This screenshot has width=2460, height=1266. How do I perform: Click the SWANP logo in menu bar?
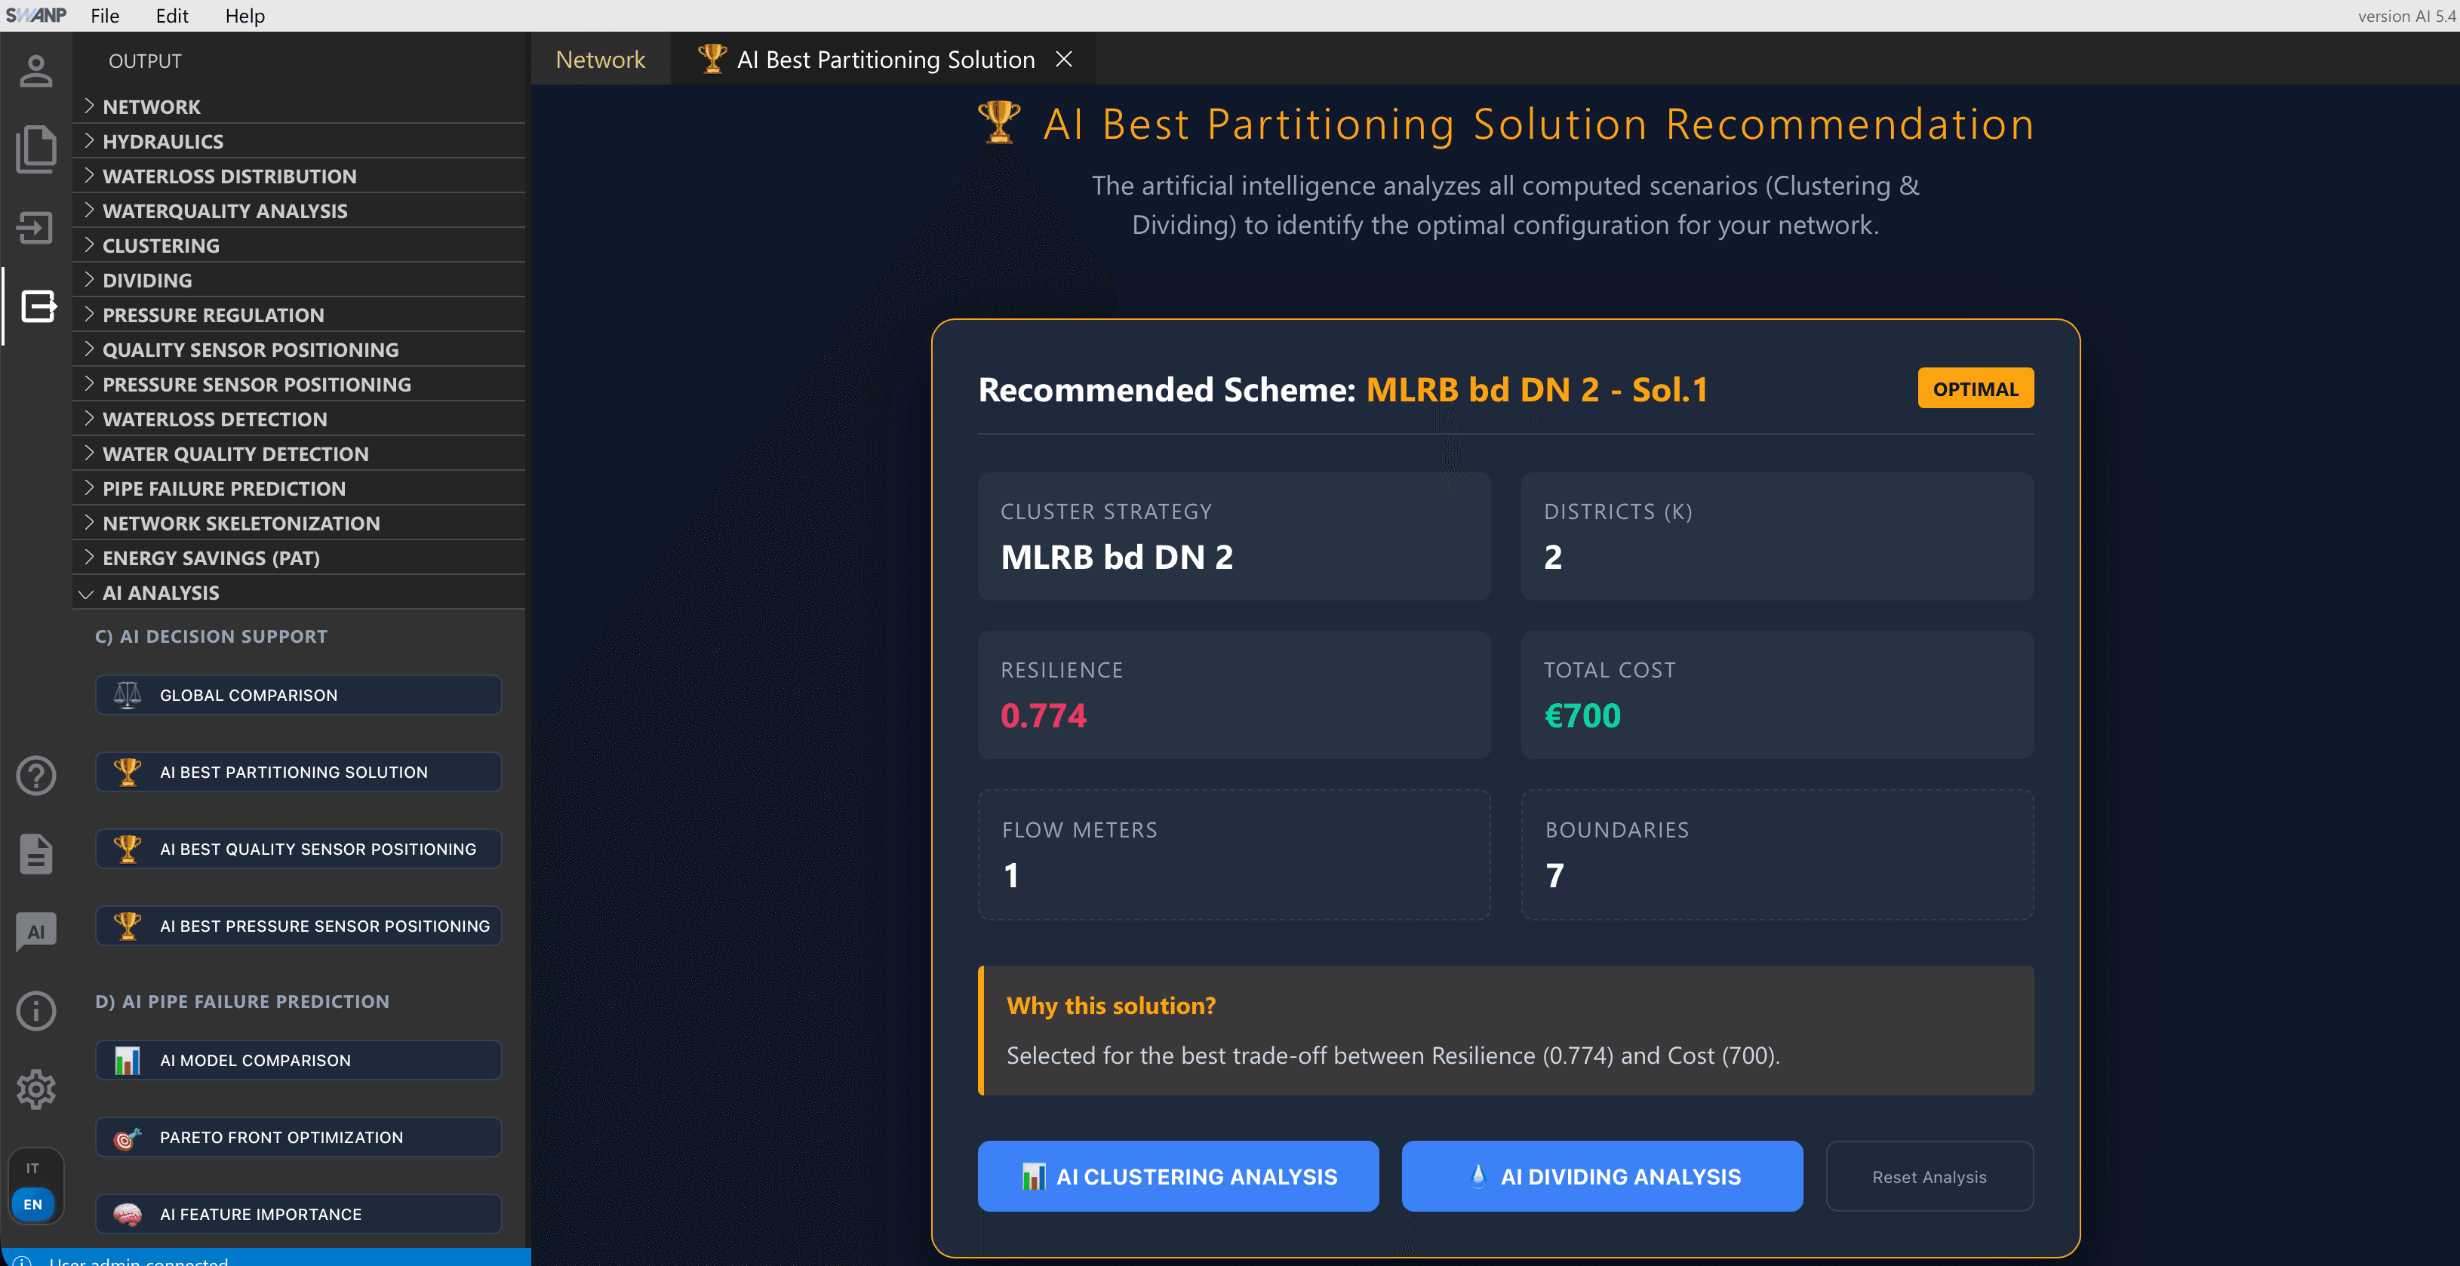tap(36, 15)
